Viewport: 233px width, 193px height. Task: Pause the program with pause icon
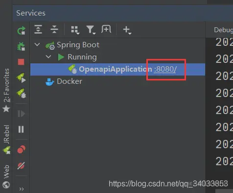click(21, 129)
